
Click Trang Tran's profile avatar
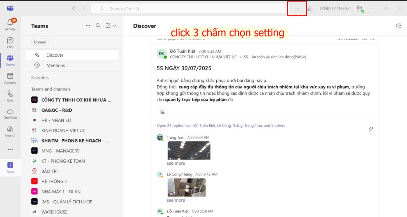pyautogui.click(x=160, y=137)
